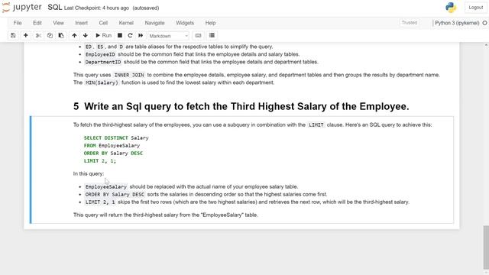
Task: Save and checkpoint the notebook
Action: click(x=13, y=36)
